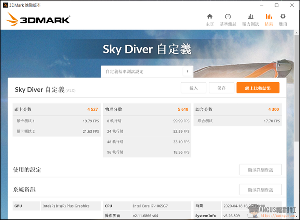
Task: Click the 顯卡測試 2 row
Action: tap(57, 131)
